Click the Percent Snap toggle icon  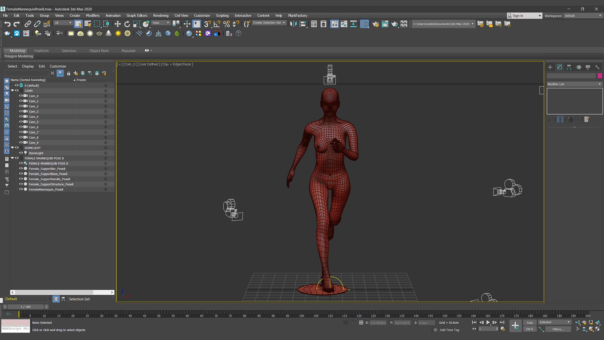(226, 24)
